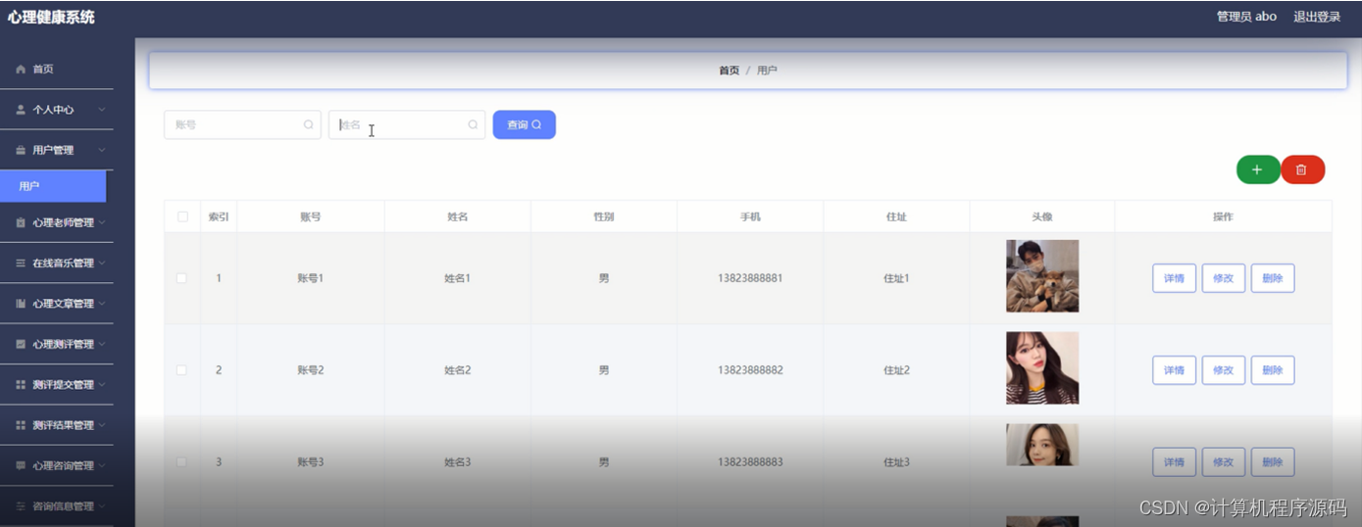Screen dimensions: 1362x527
Task: Click the chart icon beside 心理文章管理
Action: pos(21,304)
